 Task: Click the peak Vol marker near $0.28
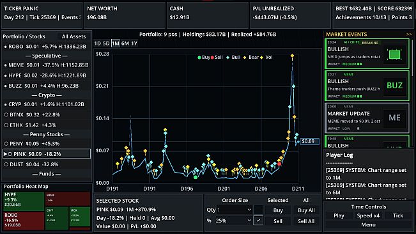292,56
